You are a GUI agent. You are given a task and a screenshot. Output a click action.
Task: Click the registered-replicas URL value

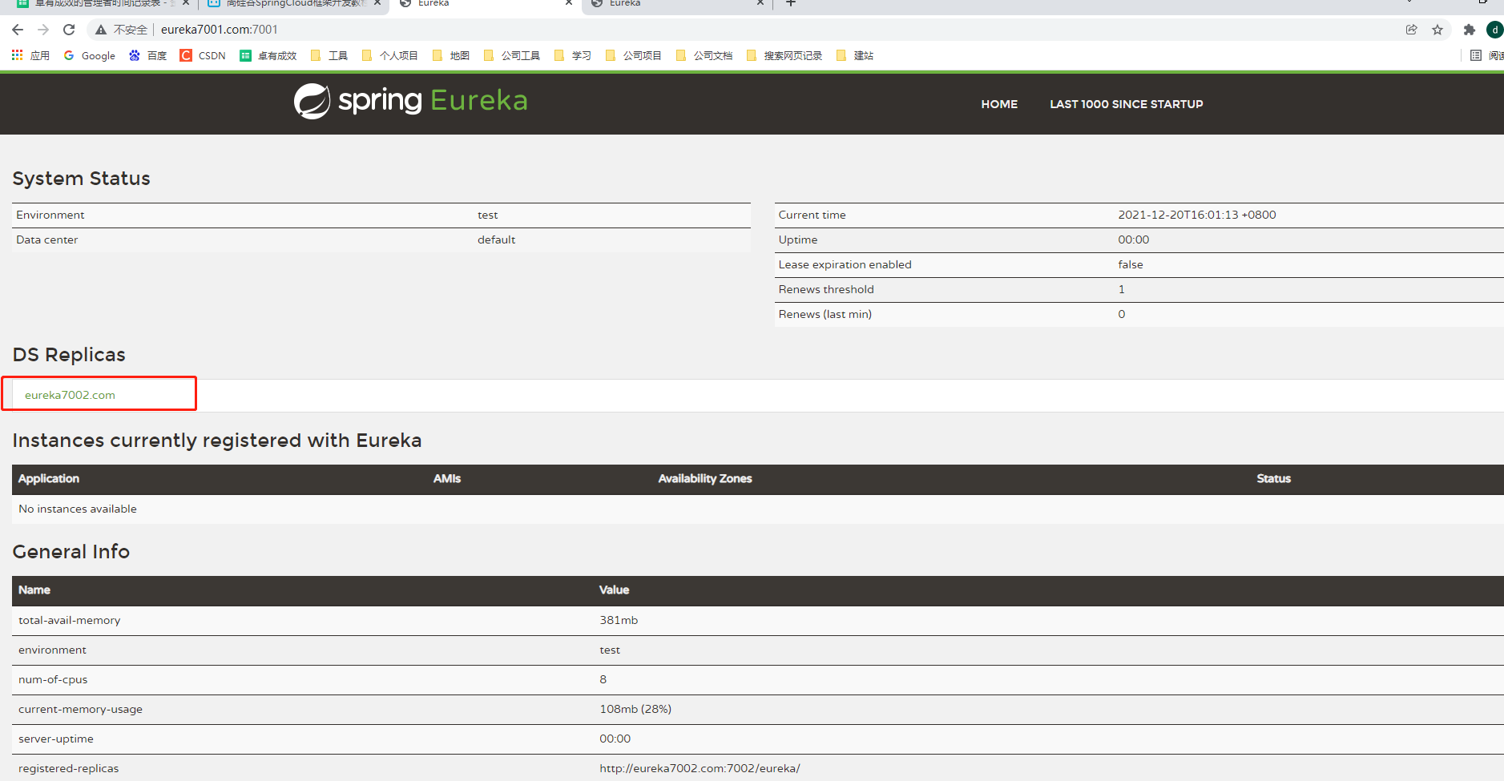[700, 768]
